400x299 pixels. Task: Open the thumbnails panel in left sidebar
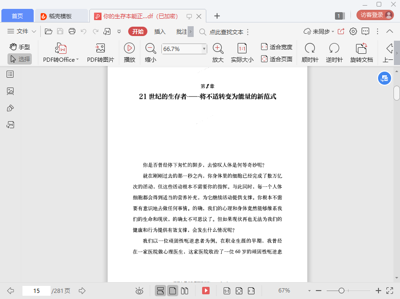[x=10, y=91]
